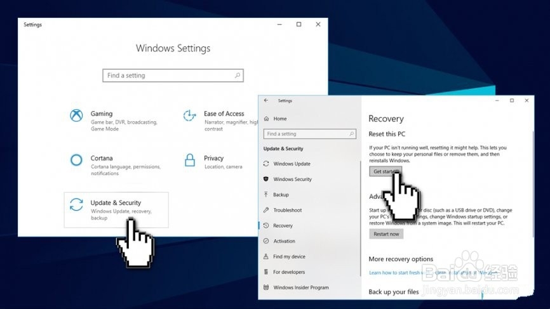The height and width of the screenshot is (309, 550).
Task: Click the For developers tools icon
Action: (x=266, y=272)
